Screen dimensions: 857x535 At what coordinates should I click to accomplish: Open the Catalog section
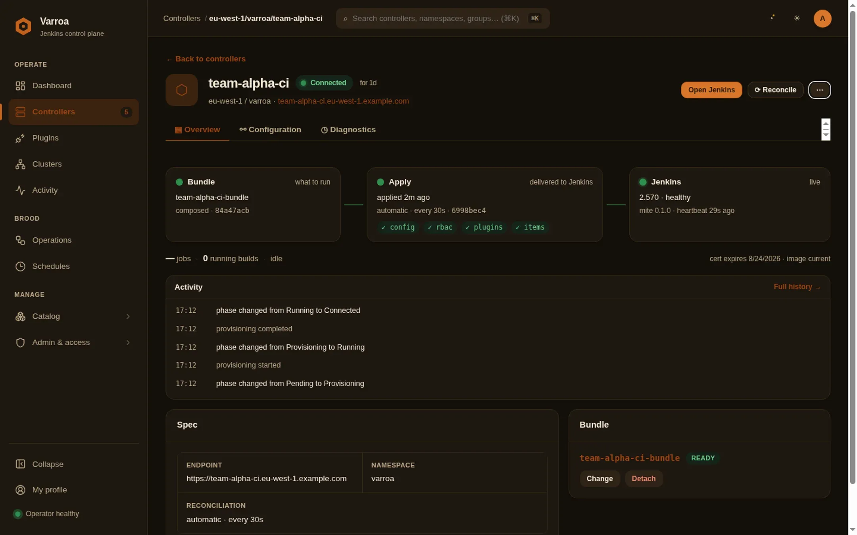click(73, 316)
